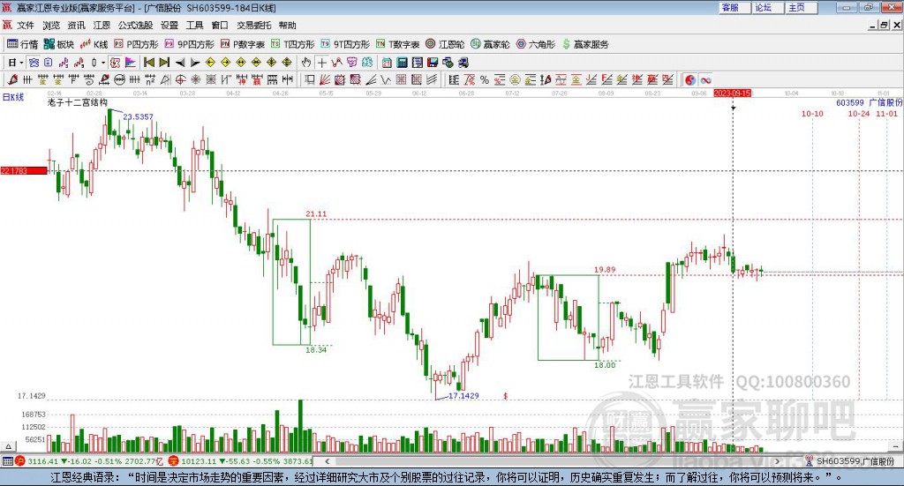The height and width of the screenshot is (486, 904).
Task: Open the T数字表 number table
Action: coord(398,44)
